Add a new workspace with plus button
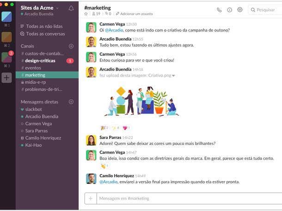The width and height of the screenshot is (282, 211). coord(6,78)
